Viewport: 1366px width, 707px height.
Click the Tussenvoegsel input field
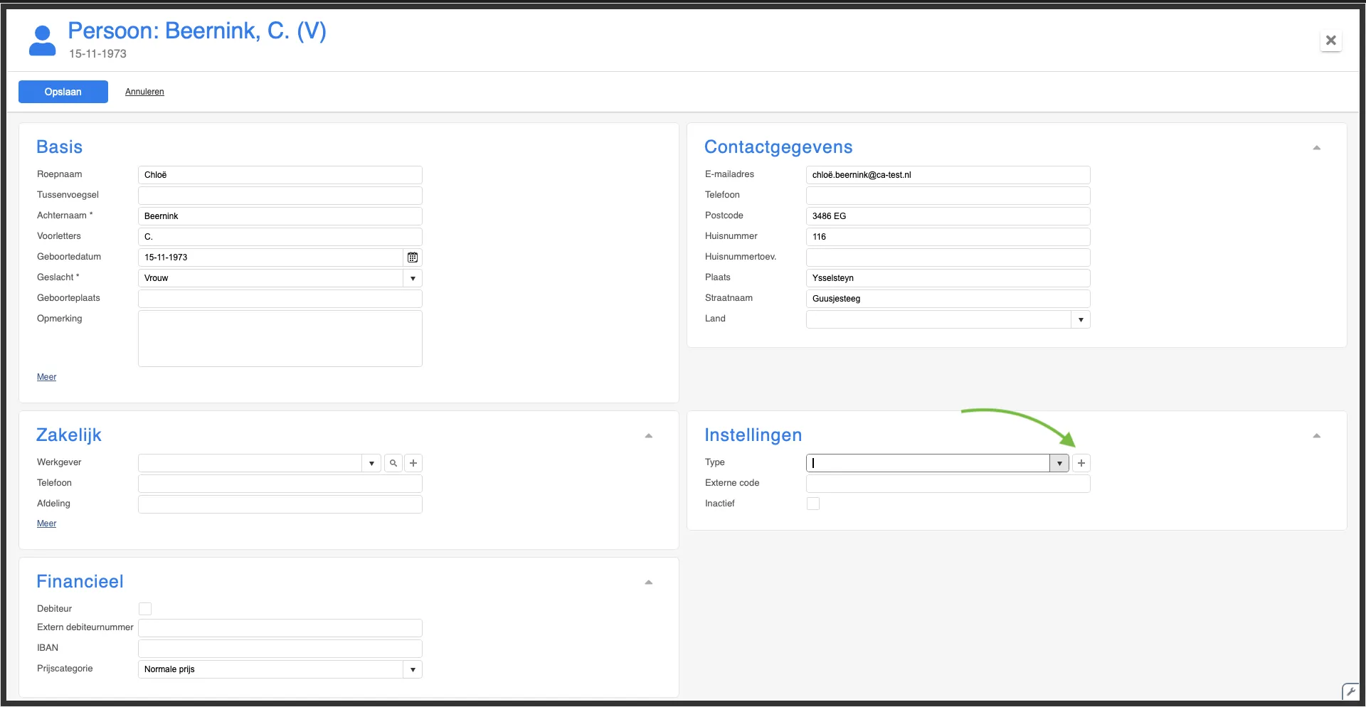tap(280, 196)
